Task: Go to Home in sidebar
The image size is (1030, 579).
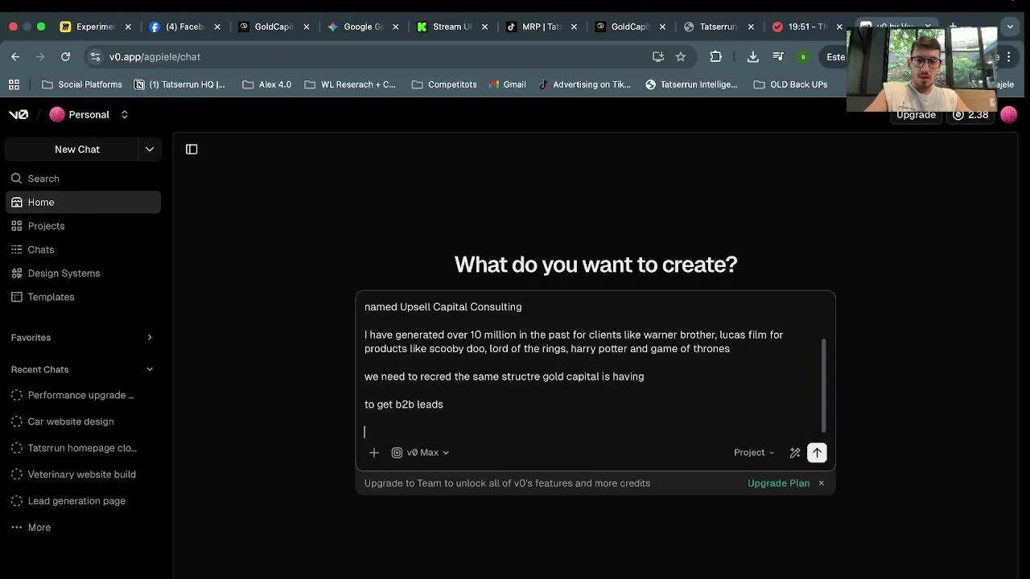Action: coord(83,203)
